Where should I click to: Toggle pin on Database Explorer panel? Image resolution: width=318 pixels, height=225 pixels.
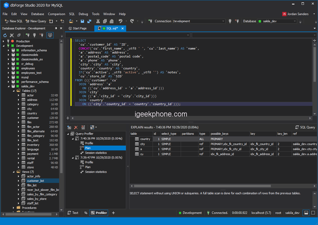56,28
